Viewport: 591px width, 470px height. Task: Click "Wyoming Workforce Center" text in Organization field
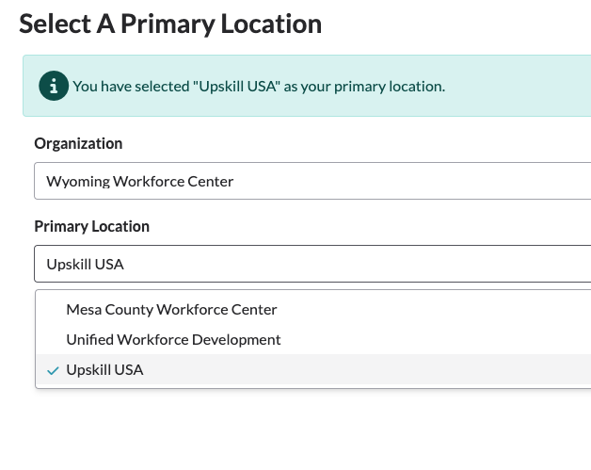[139, 181]
